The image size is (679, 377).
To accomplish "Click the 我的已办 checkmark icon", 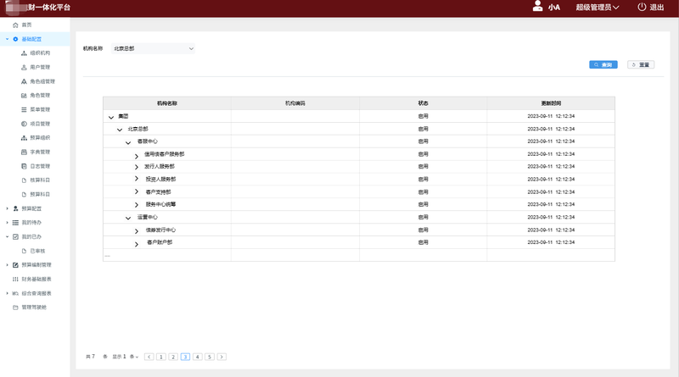I will click(x=15, y=237).
